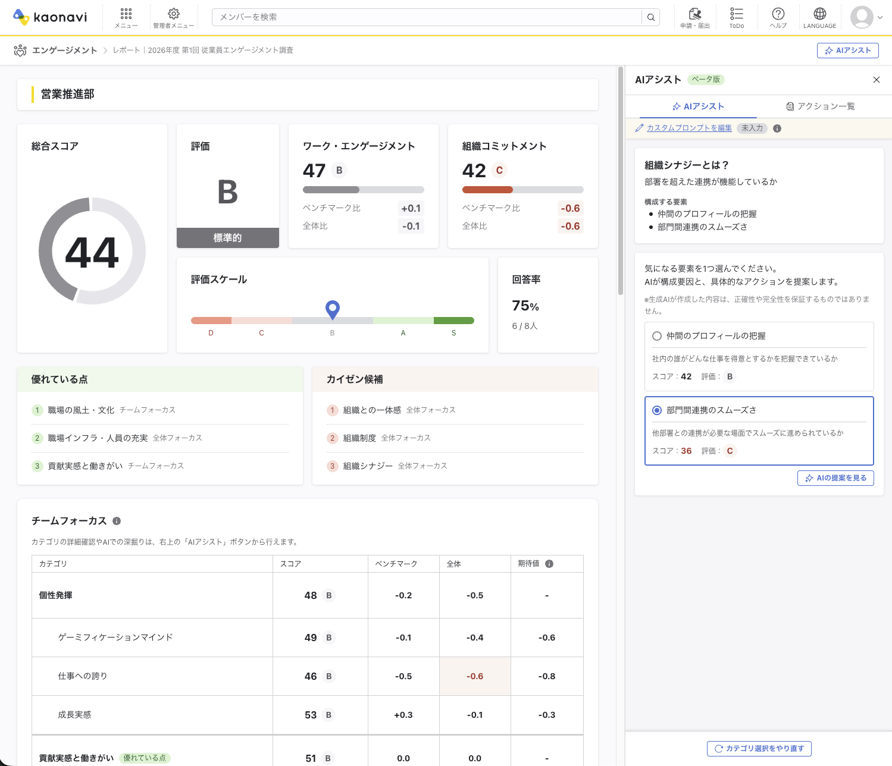The width and height of the screenshot is (892, 766).
Task: Click the info icon next to チームフォーカス
Action: click(117, 521)
